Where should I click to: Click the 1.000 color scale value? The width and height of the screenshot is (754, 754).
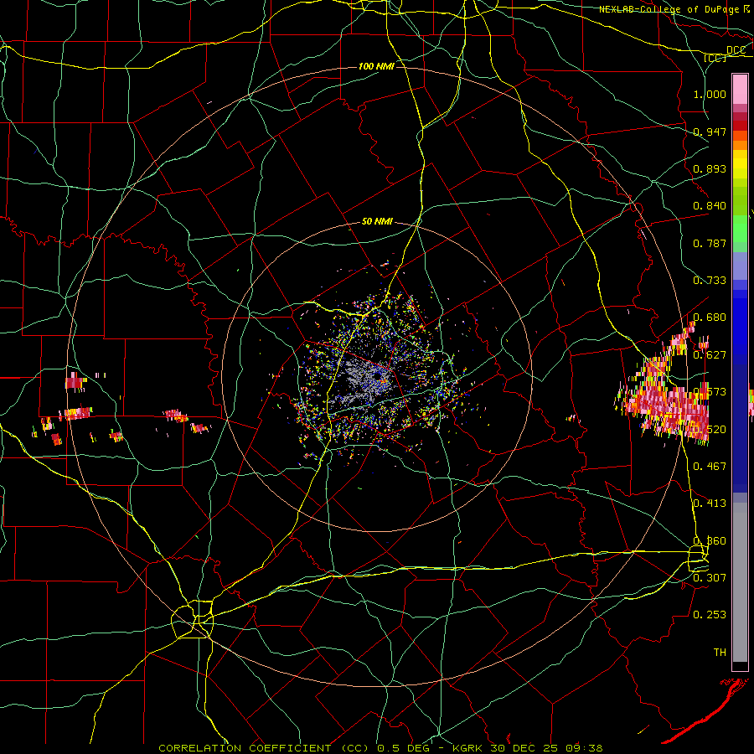(x=710, y=94)
